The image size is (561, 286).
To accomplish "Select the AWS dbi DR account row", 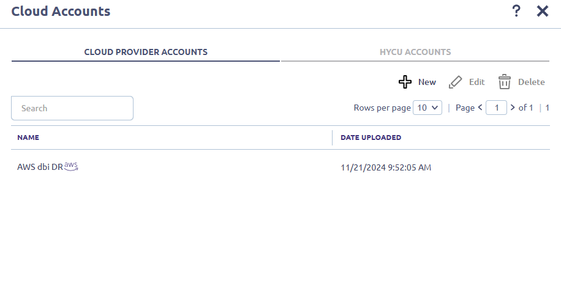I will pos(280,167).
